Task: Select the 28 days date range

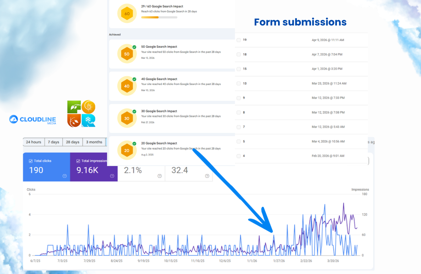Action: (x=73, y=142)
